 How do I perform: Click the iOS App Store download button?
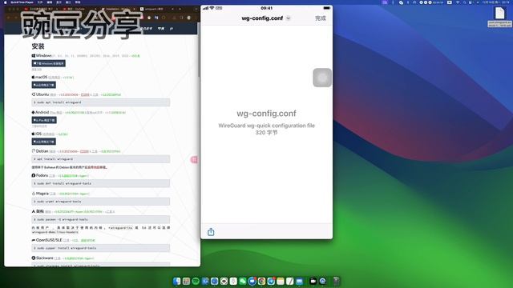tap(43, 142)
